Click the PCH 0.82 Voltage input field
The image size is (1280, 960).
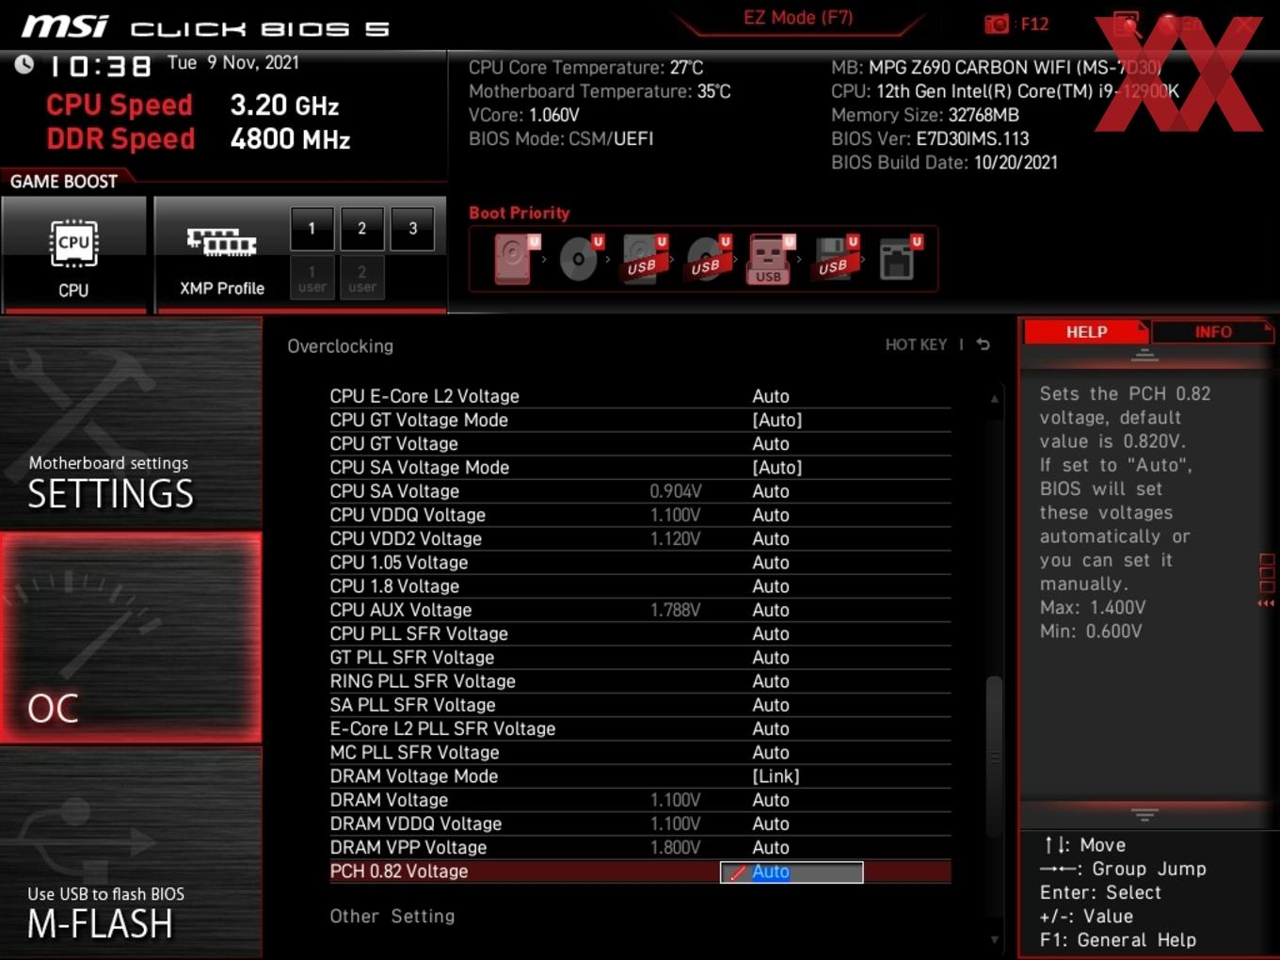click(792, 872)
